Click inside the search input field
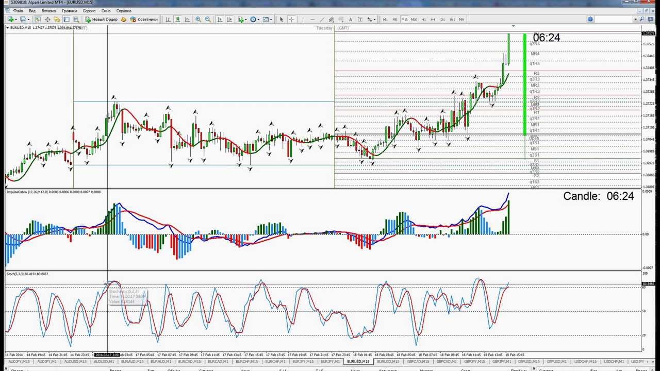 pyautogui.click(x=614, y=19)
